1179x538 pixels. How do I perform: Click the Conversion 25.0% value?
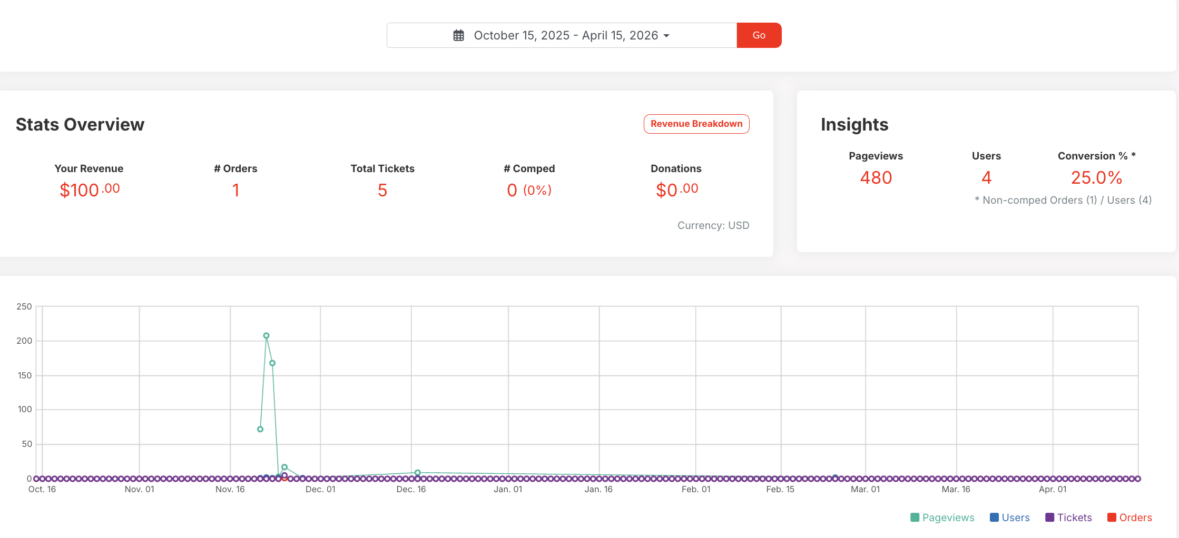(x=1096, y=178)
